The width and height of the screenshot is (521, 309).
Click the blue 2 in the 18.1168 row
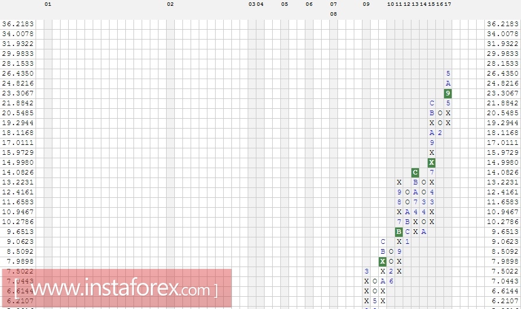pos(439,133)
